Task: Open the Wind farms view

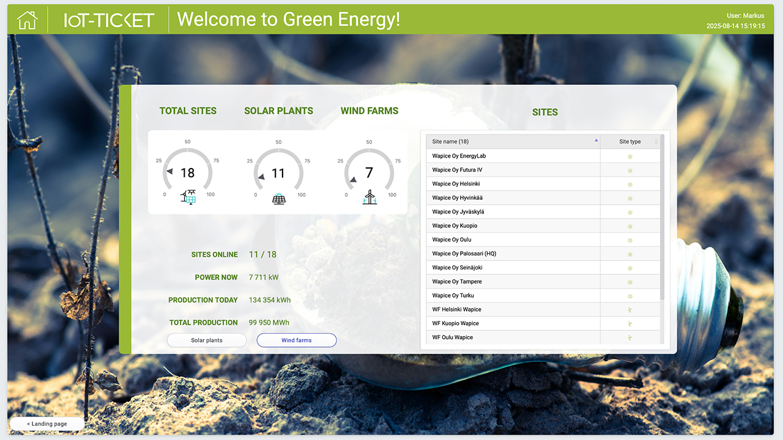Action: pos(297,340)
